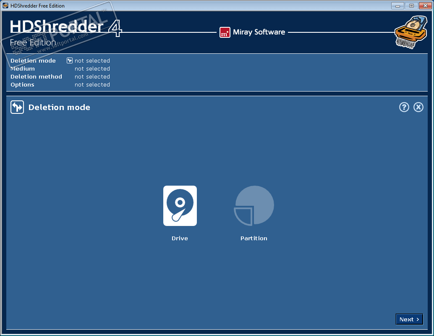Click 'not selected' next to Deletion method

[x=92, y=77]
